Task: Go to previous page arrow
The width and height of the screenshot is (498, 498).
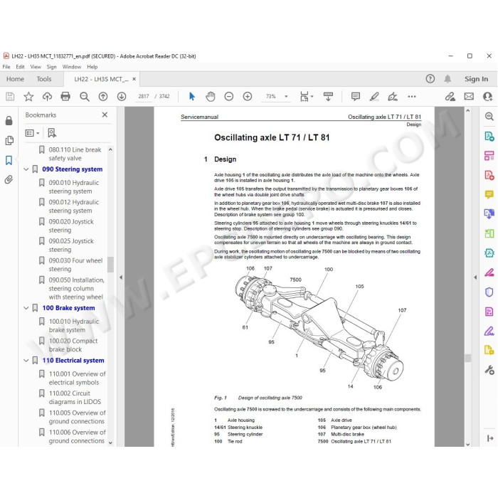Action: [103, 97]
